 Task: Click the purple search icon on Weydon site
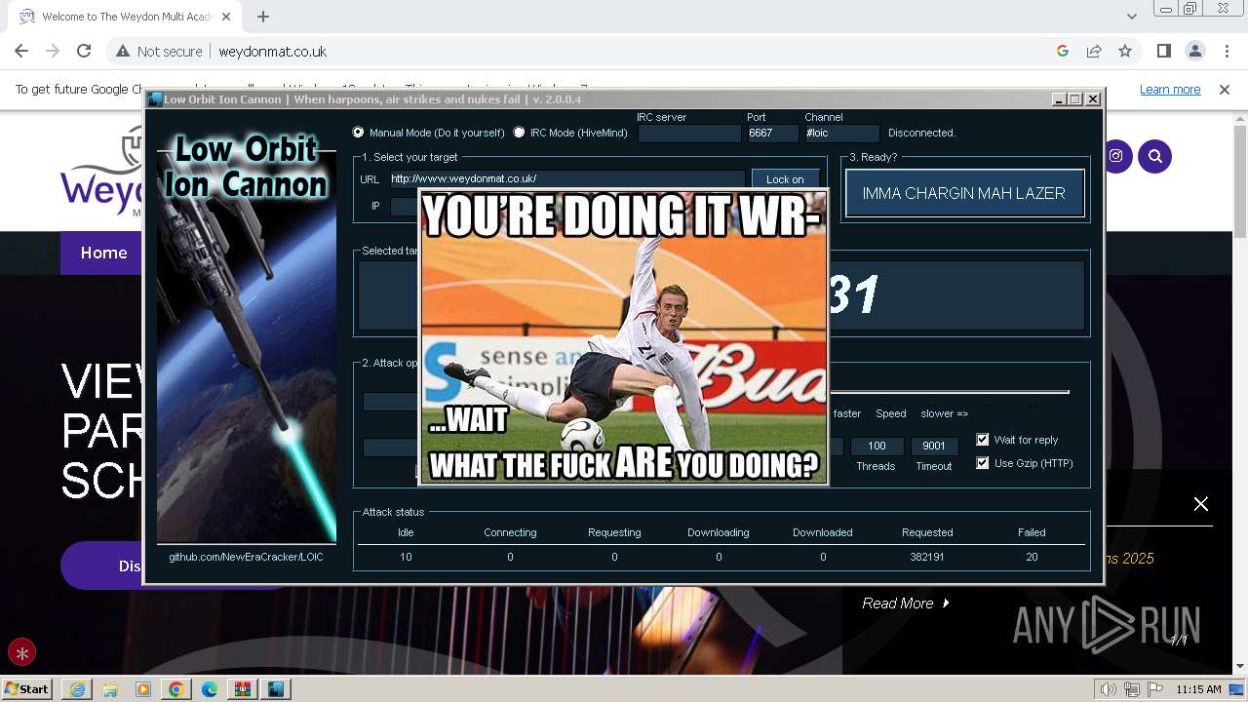[x=1155, y=156]
